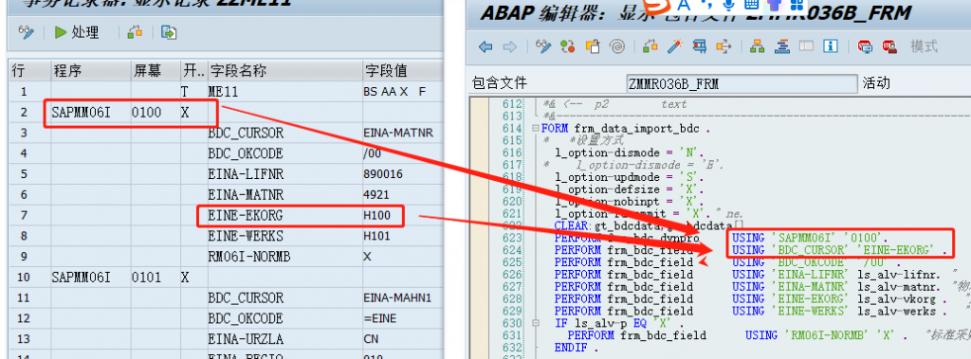This screenshot has height=359, width=971.
Task: Click the Test/Execute icon in ABAP editor
Action: click(x=700, y=46)
